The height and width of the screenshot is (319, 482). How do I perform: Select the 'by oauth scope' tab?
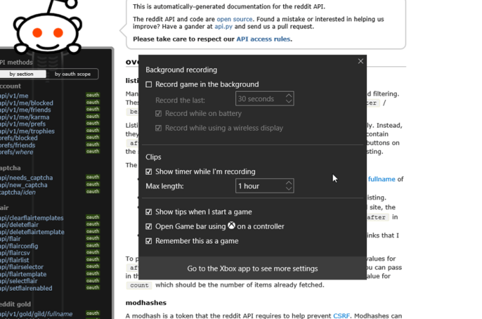[73, 74]
